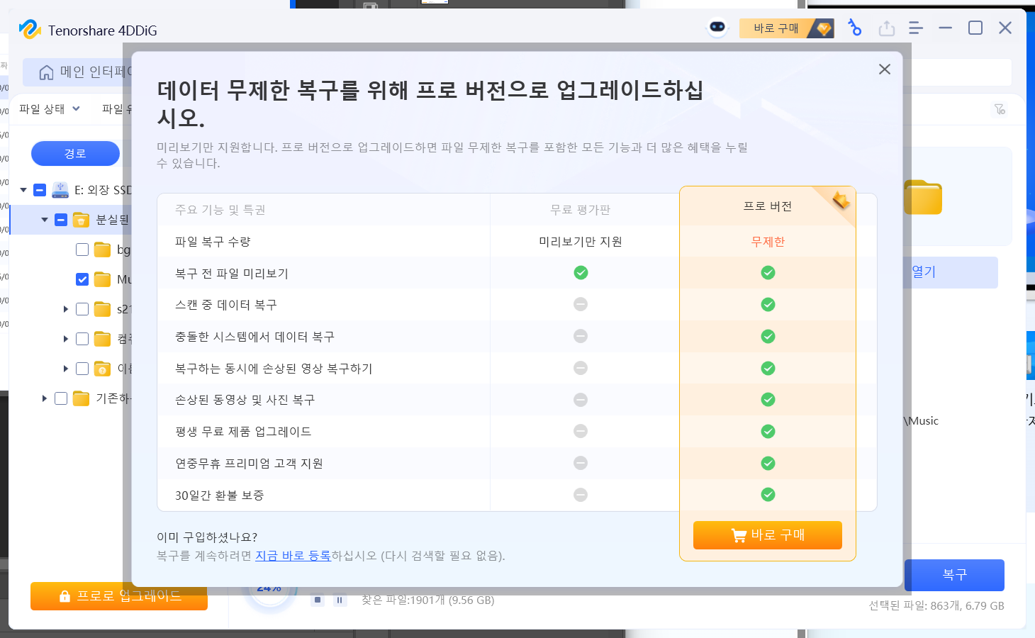Check the checkbox below the s2 folder
Image resolution: width=1035 pixels, height=638 pixels.
coord(82,339)
